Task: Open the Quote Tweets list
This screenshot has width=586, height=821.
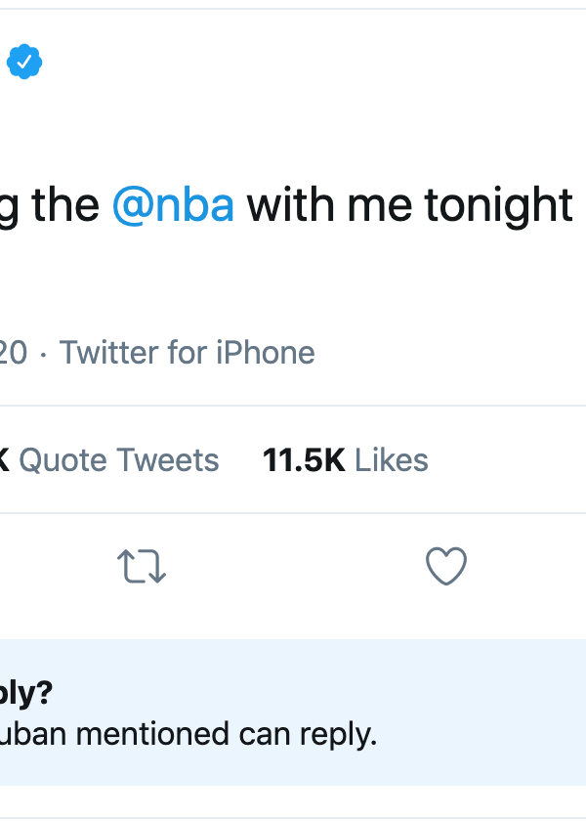Action: 117,459
